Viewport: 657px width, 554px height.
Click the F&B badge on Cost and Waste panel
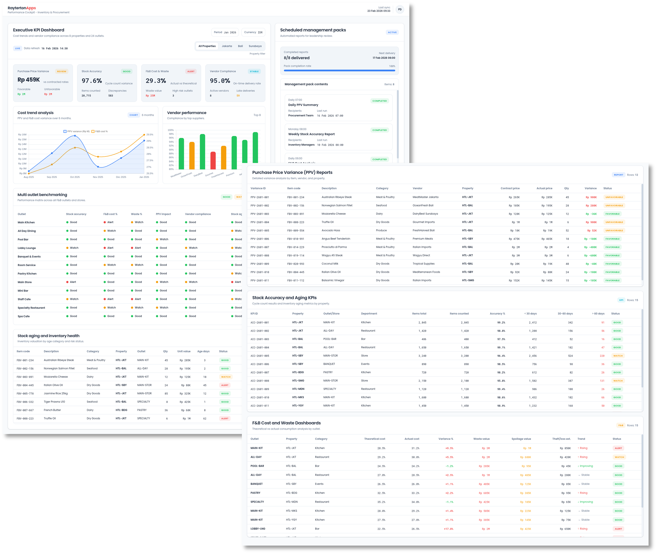pyautogui.click(x=621, y=426)
